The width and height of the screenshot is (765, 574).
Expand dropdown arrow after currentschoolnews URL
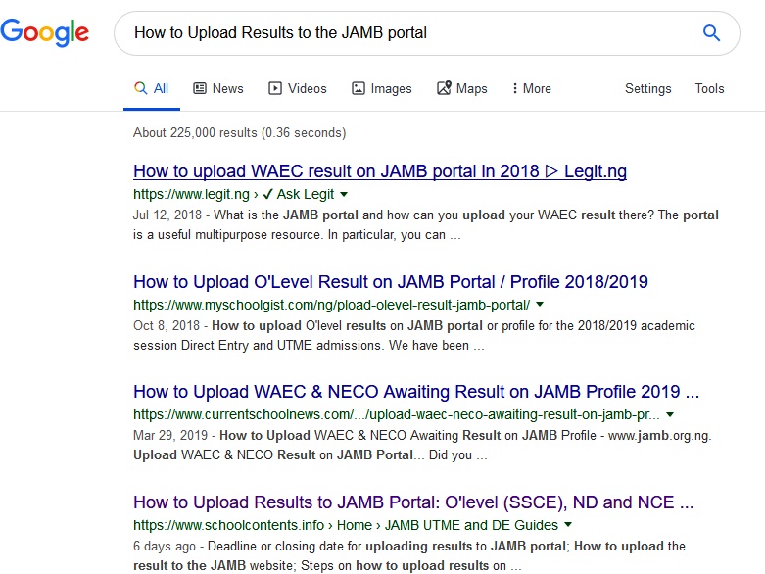(670, 414)
